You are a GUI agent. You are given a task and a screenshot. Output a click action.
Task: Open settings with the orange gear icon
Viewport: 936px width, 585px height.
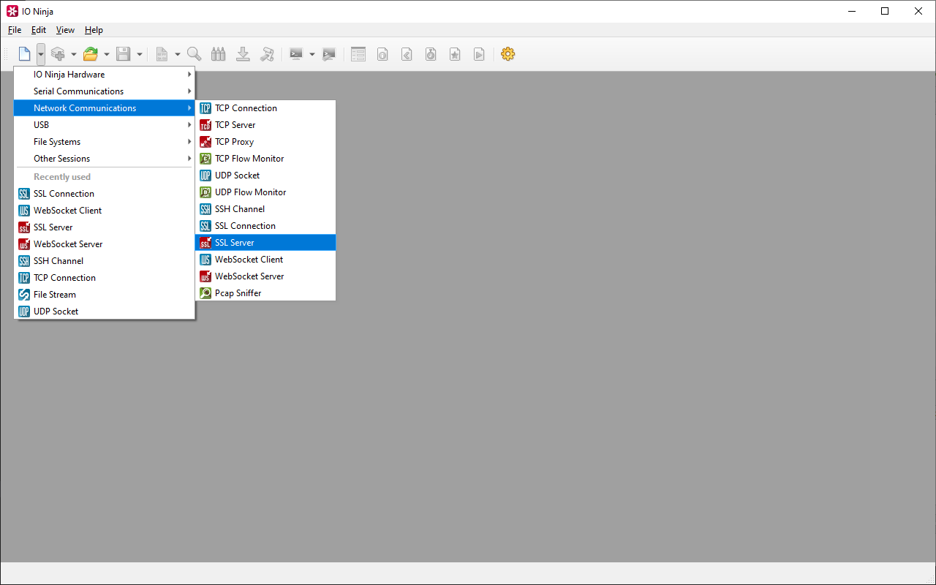click(508, 54)
